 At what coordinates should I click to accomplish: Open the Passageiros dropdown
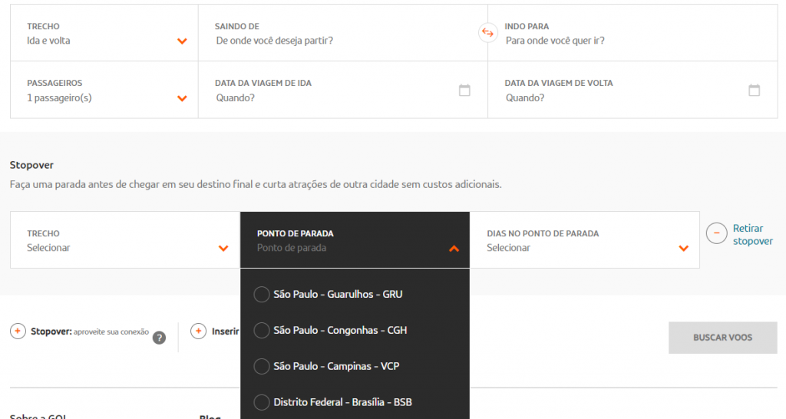coord(181,98)
